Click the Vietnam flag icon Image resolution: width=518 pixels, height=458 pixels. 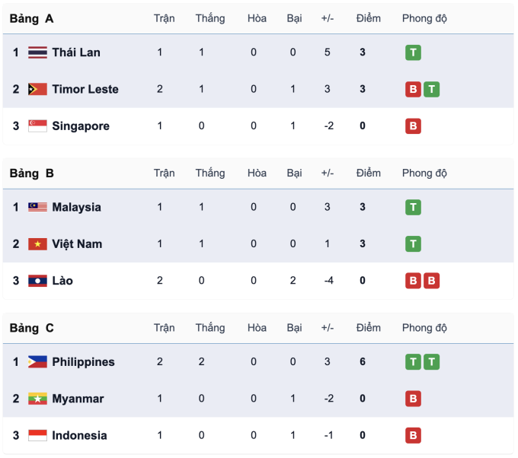point(37,244)
